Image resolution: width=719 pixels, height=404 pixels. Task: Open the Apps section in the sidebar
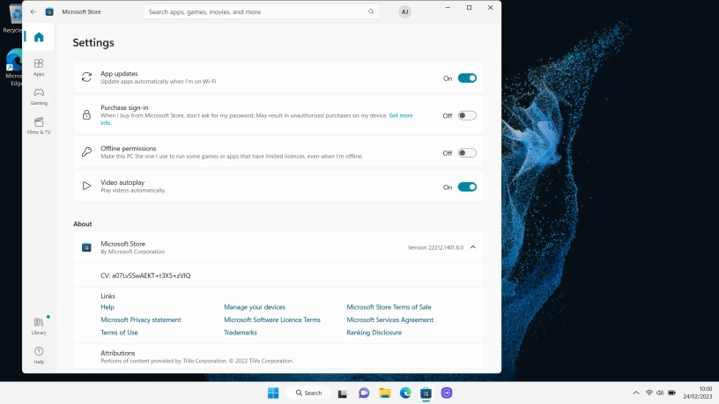(x=39, y=67)
